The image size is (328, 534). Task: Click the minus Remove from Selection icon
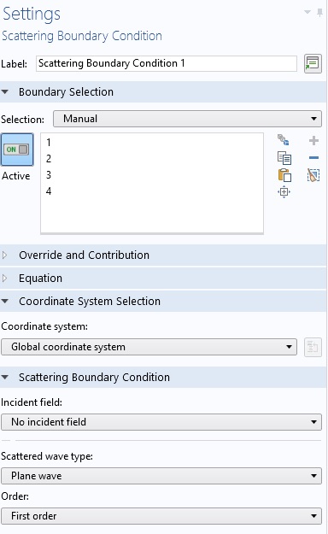pyautogui.click(x=313, y=158)
